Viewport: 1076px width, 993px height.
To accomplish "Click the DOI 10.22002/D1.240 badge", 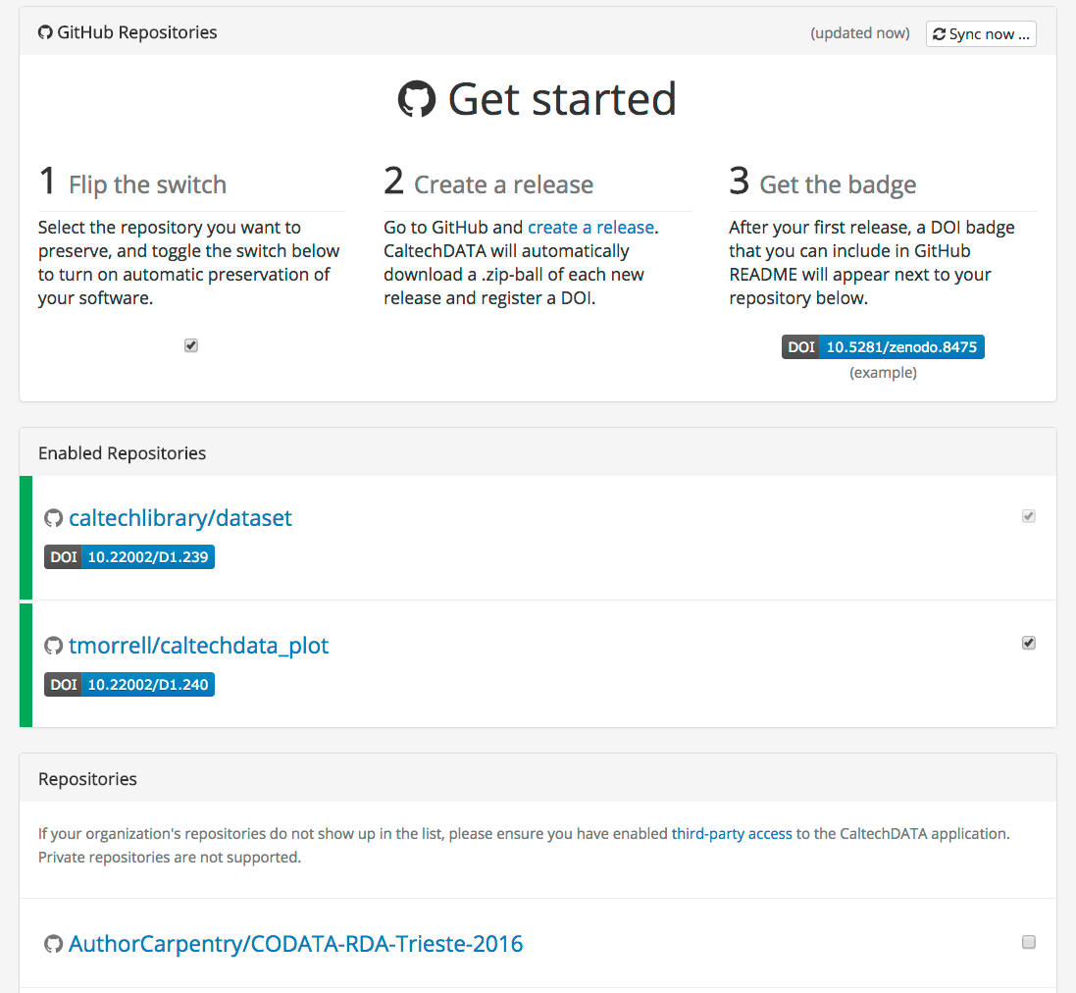I will click(x=129, y=685).
